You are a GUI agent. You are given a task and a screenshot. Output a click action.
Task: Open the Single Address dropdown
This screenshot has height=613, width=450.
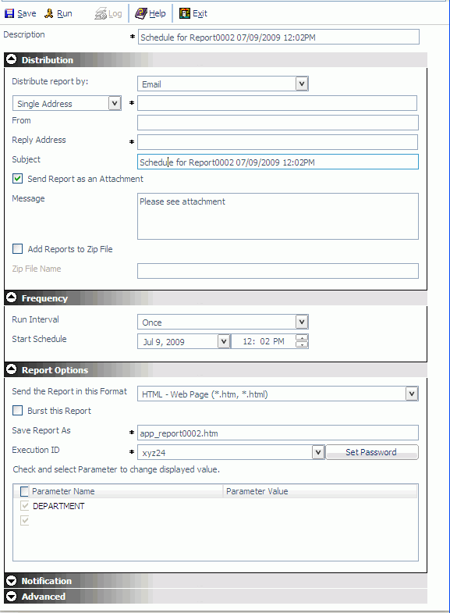coord(115,103)
